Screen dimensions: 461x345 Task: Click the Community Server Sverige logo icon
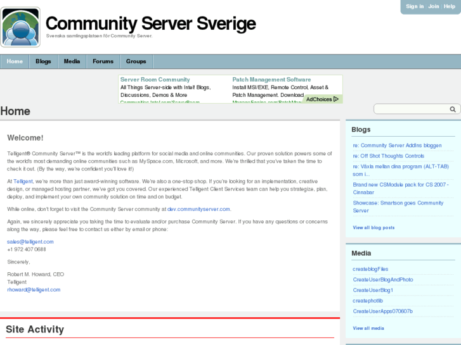click(x=20, y=27)
